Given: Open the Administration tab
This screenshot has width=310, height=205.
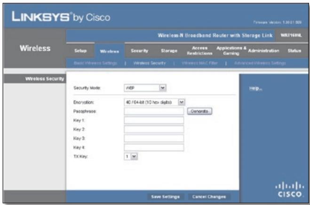Looking at the screenshot, I should coord(264,50).
